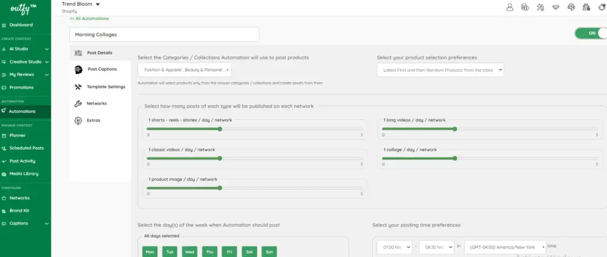
Task: Open the 08:30 hrs end time dropdown
Action: [437, 247]
